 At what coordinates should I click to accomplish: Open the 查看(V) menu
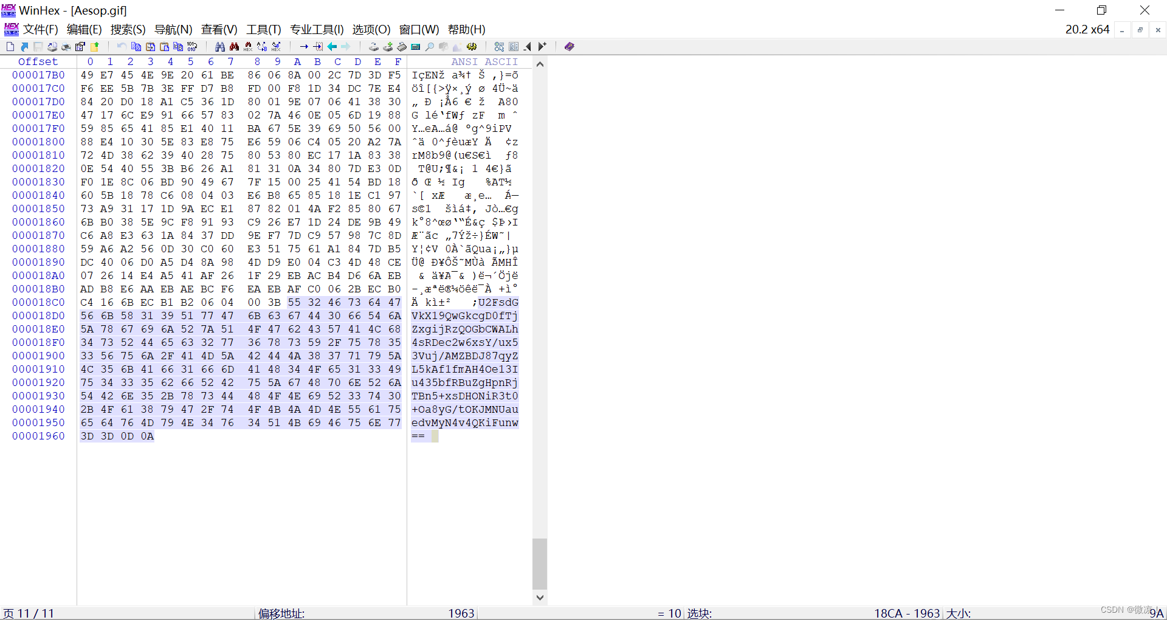coord(219,29)
